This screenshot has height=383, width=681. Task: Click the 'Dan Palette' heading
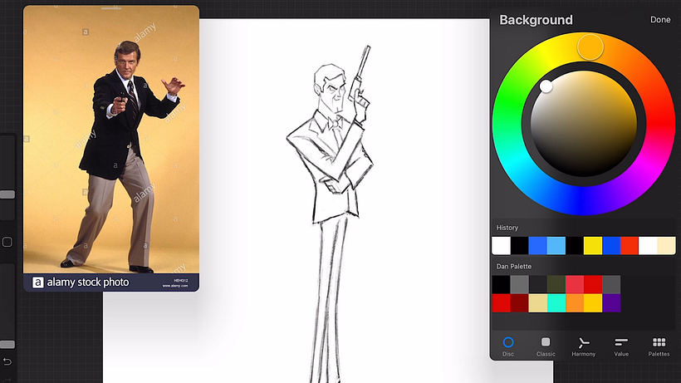(x=513, y=266)
